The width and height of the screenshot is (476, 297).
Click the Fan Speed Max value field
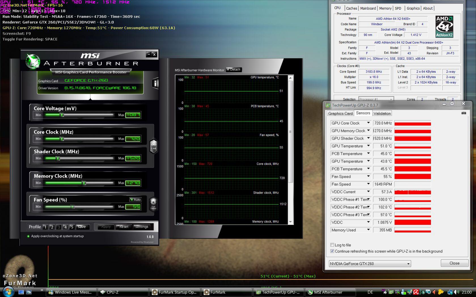133,207
